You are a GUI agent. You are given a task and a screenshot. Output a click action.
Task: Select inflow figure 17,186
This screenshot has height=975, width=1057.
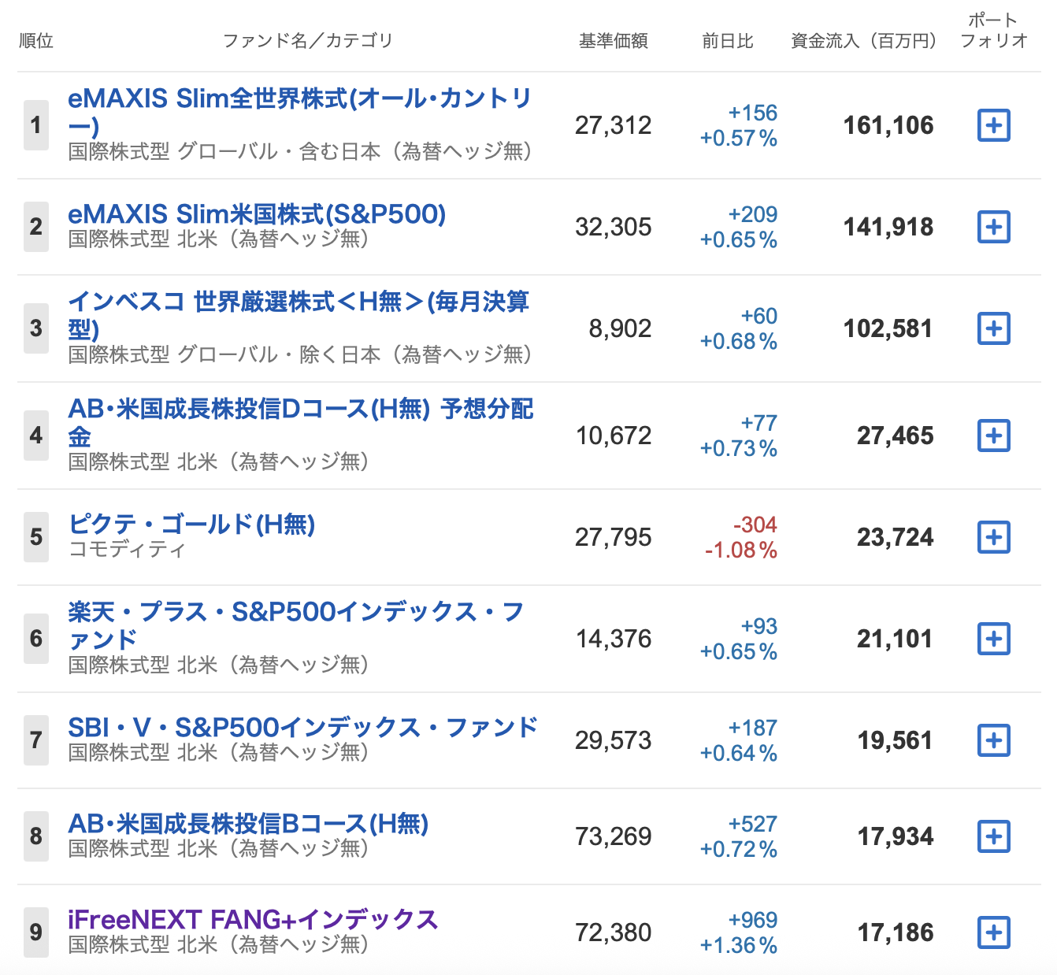coord(896,932)
